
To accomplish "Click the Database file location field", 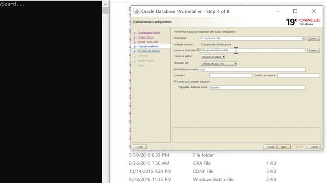I will [253, 50].
